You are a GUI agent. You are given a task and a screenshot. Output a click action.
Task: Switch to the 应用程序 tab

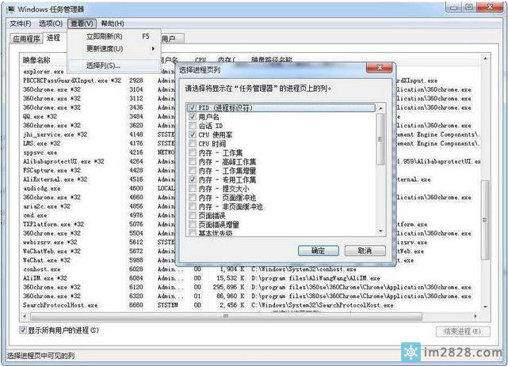26,38
